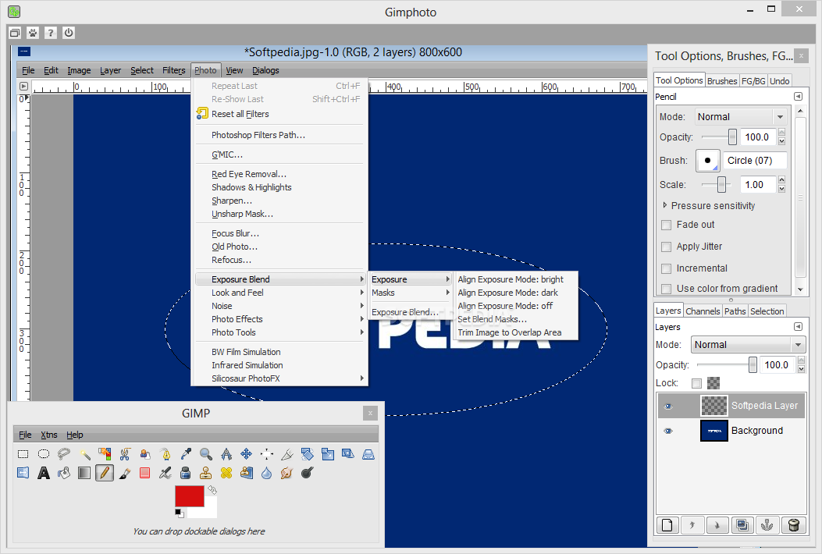Select the Blend gradient tool
The image size is (822, 554).
pyautogui.click(x=84, y=473)
